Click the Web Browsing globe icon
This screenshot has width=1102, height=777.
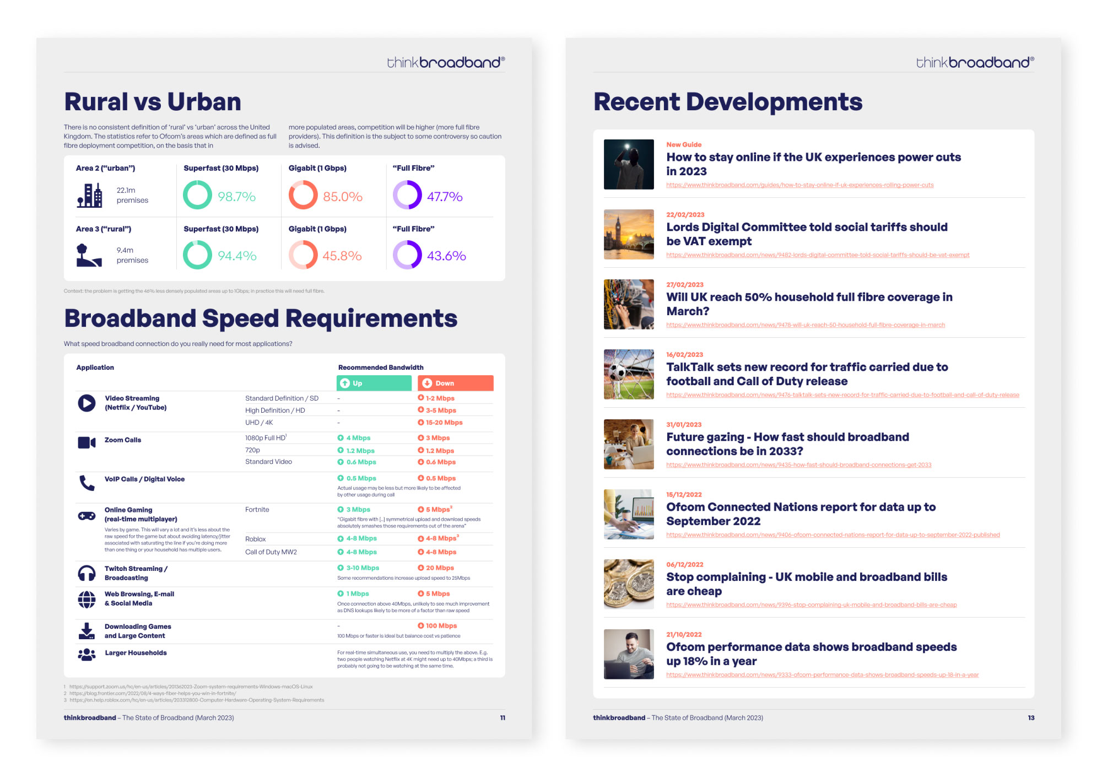pyautogui.click(x=87, y=599)
